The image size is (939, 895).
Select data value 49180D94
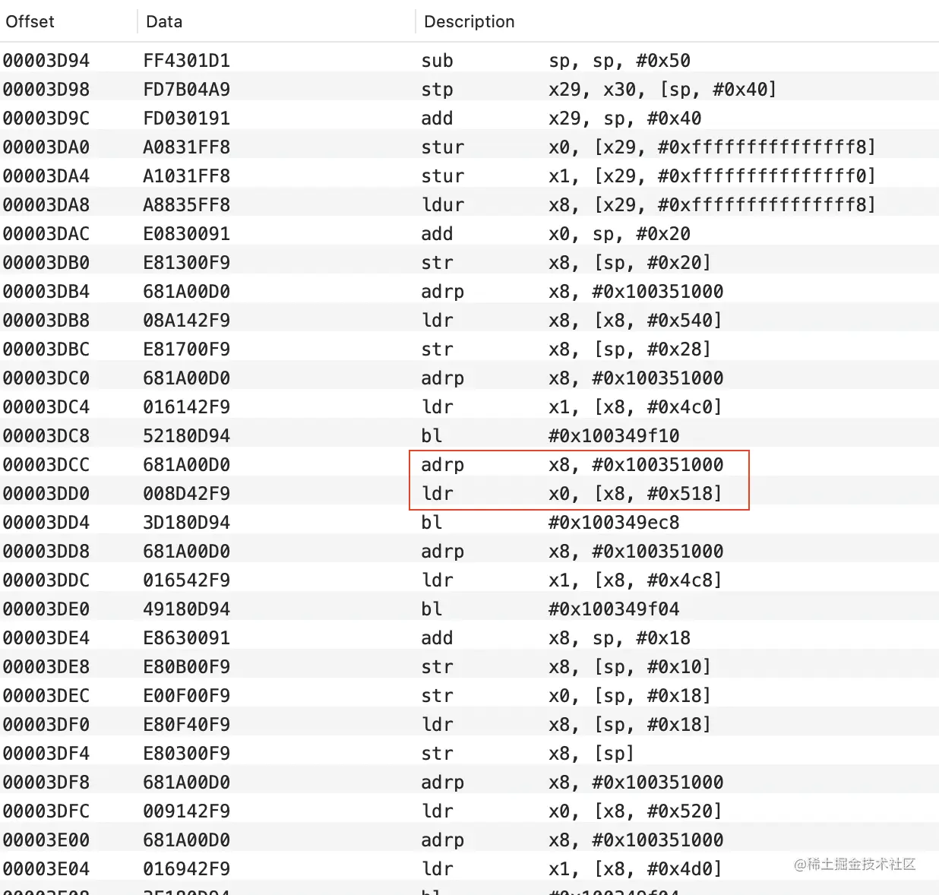click(x=186, y=609)
